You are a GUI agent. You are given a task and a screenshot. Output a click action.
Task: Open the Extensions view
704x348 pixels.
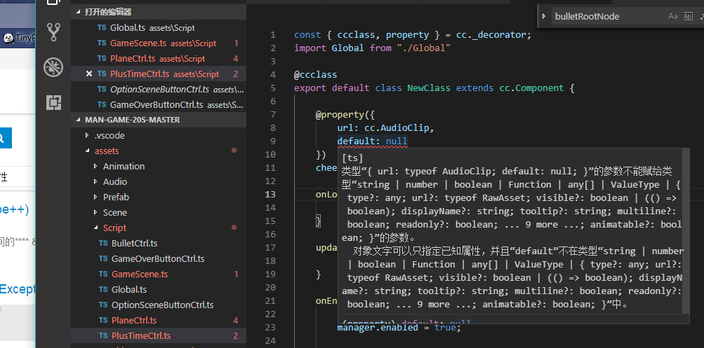(x=53, y=102)
